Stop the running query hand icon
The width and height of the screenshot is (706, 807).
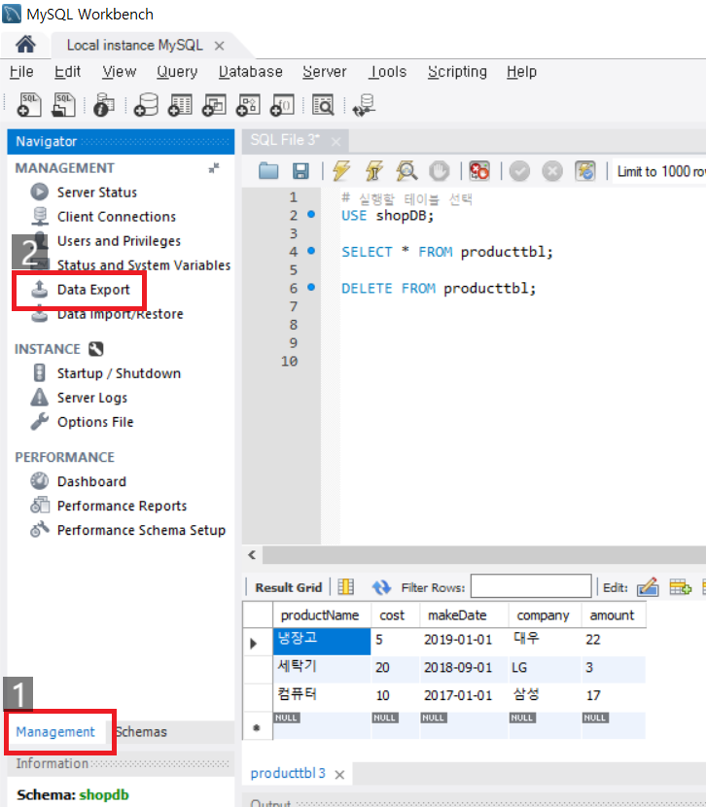pyautogui.click(x=439, y=171)
